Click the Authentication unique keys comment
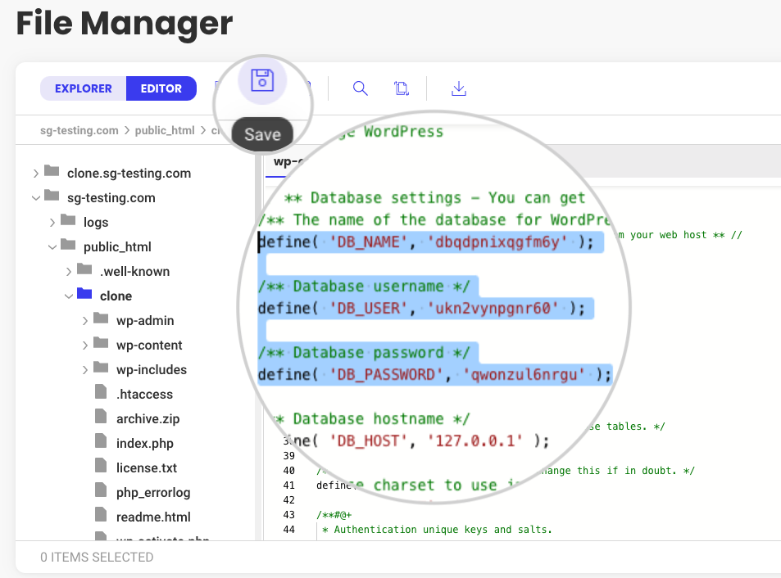The height and width of the screenshot is (578, 781). (x=438, y=529)
